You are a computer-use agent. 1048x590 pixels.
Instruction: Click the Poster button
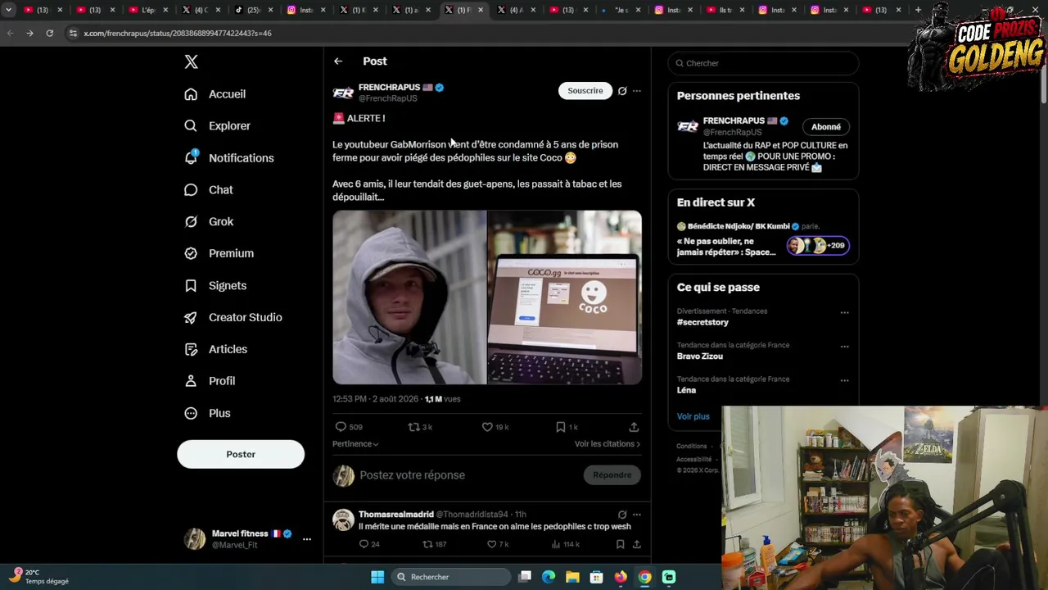click(241, 454)
